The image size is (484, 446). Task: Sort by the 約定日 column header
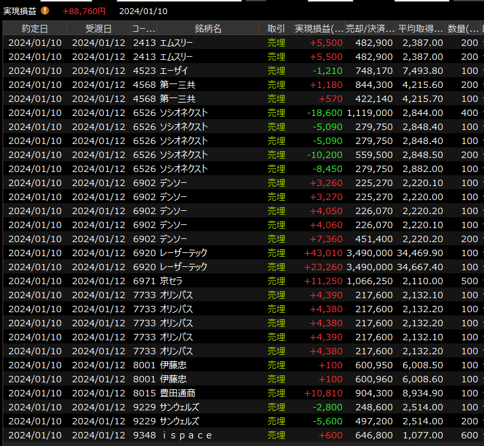click(x=34, y=29)
